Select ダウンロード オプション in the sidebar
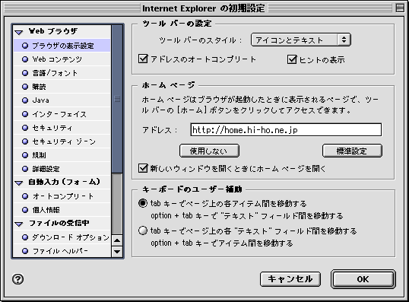The width and height of the screenshot is (409, 302). [x=62, y=237]
